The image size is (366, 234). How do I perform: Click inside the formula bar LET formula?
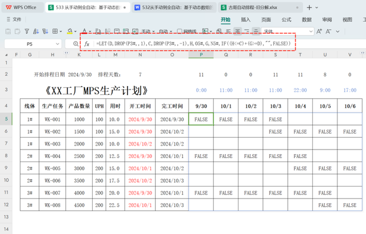click(193, 43)
